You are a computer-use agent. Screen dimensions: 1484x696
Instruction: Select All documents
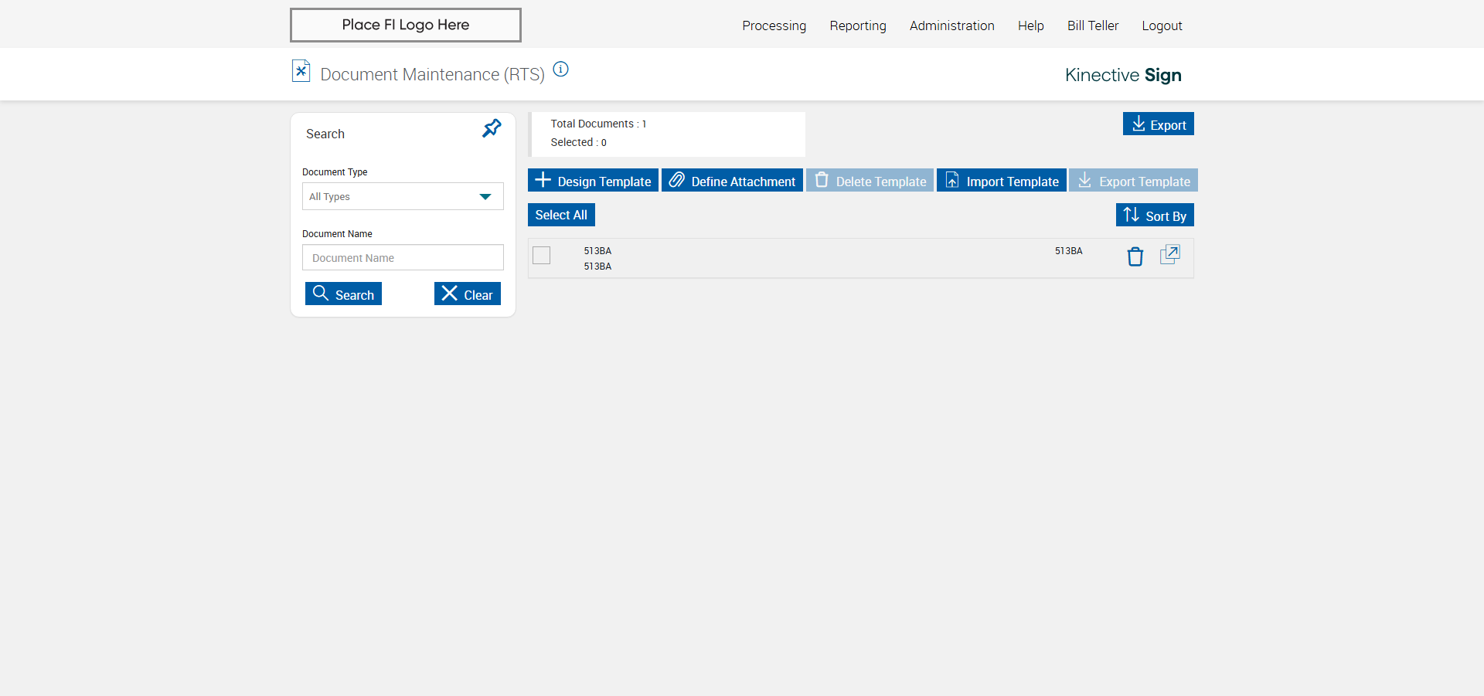[561, 215]
